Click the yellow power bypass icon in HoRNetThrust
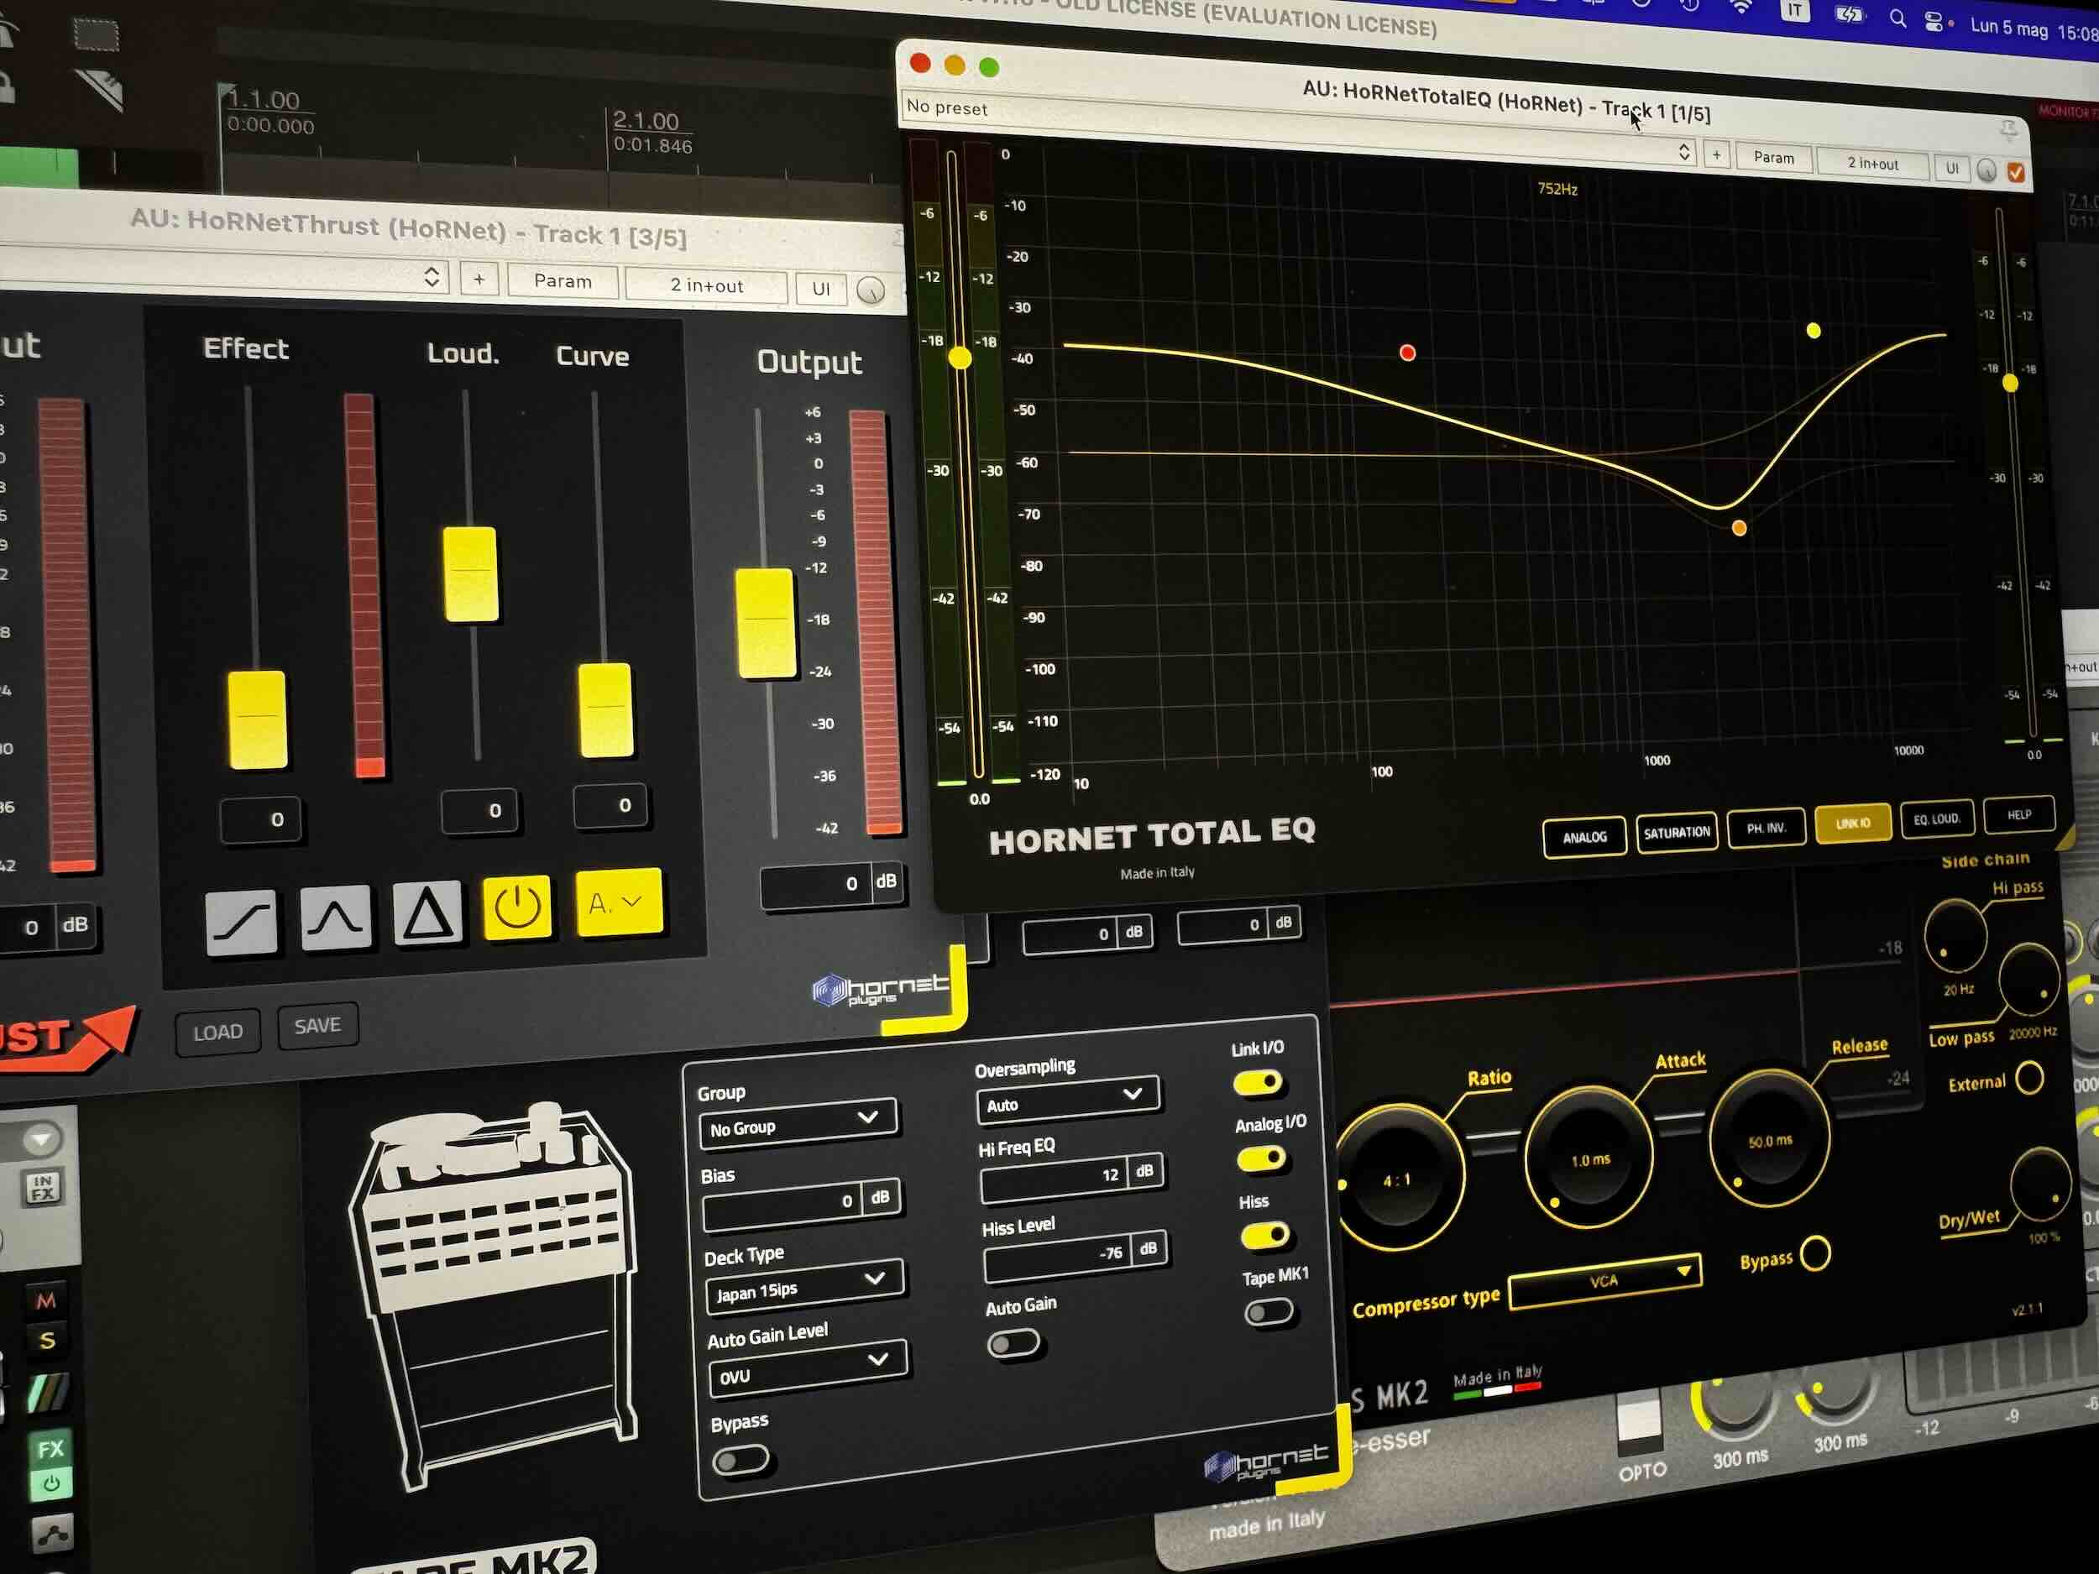This screenshot has width=2099, height=1574. click(x=518, y=906)
